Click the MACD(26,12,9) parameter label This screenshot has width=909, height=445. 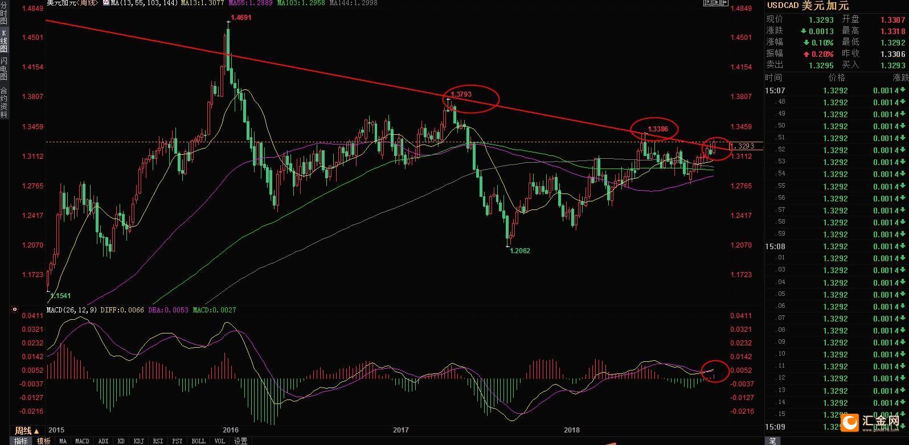point(72,310)
